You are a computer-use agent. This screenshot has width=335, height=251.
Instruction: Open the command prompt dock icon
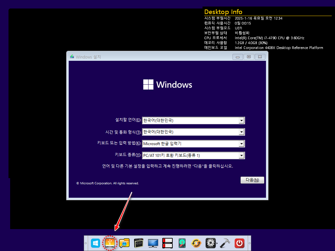tap(139, 243)
